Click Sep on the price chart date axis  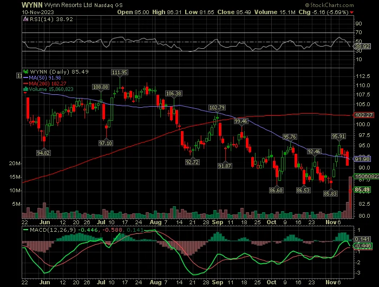pos(218,222)
